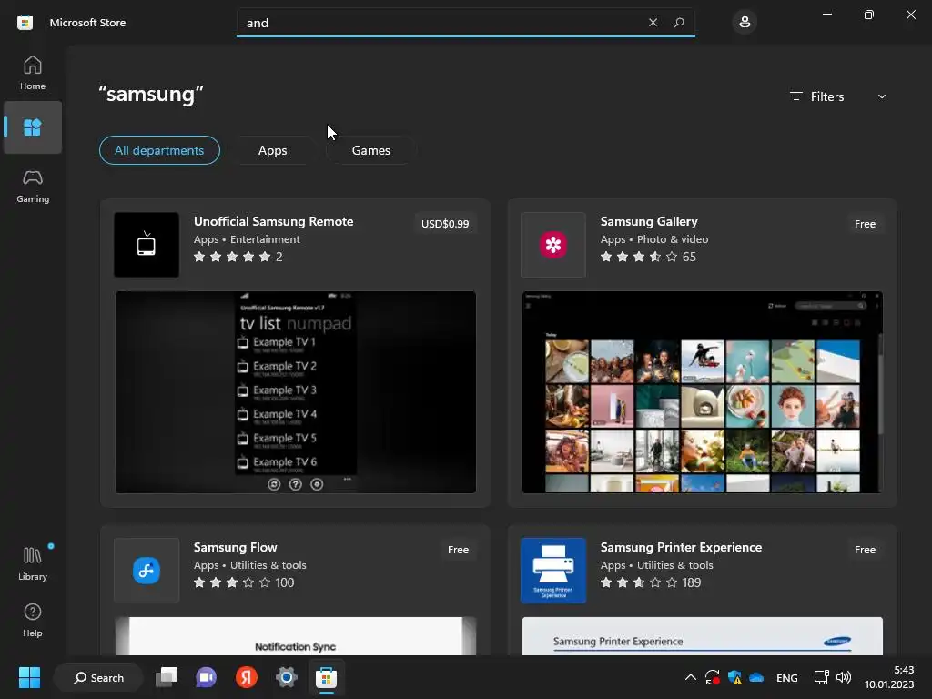Open Samsung Printer Experience app icon

[552, 571]
